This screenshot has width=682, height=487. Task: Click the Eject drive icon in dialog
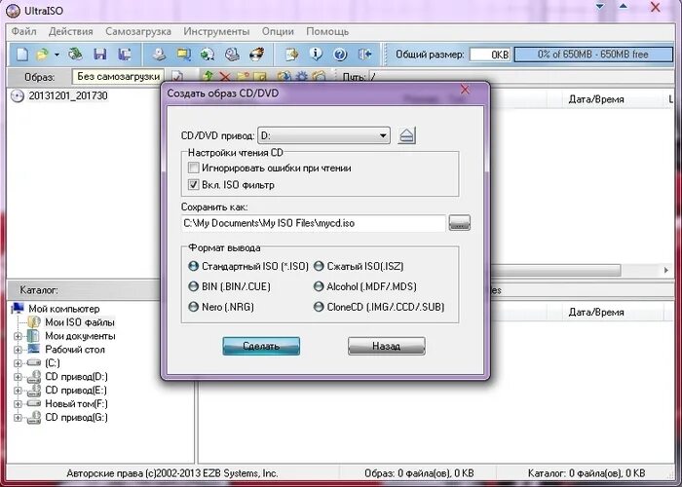[x=406, y=135]
